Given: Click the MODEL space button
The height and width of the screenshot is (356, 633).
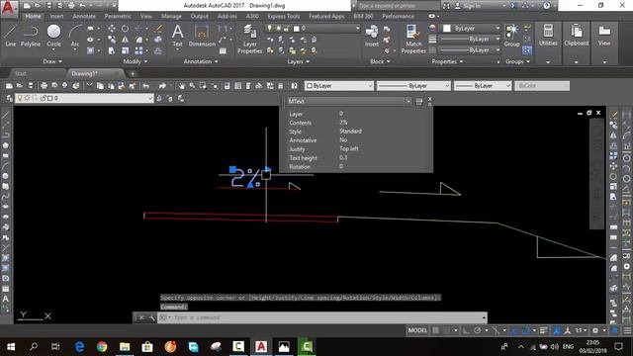Looking at the screenshot, I should tap(417, 330).
